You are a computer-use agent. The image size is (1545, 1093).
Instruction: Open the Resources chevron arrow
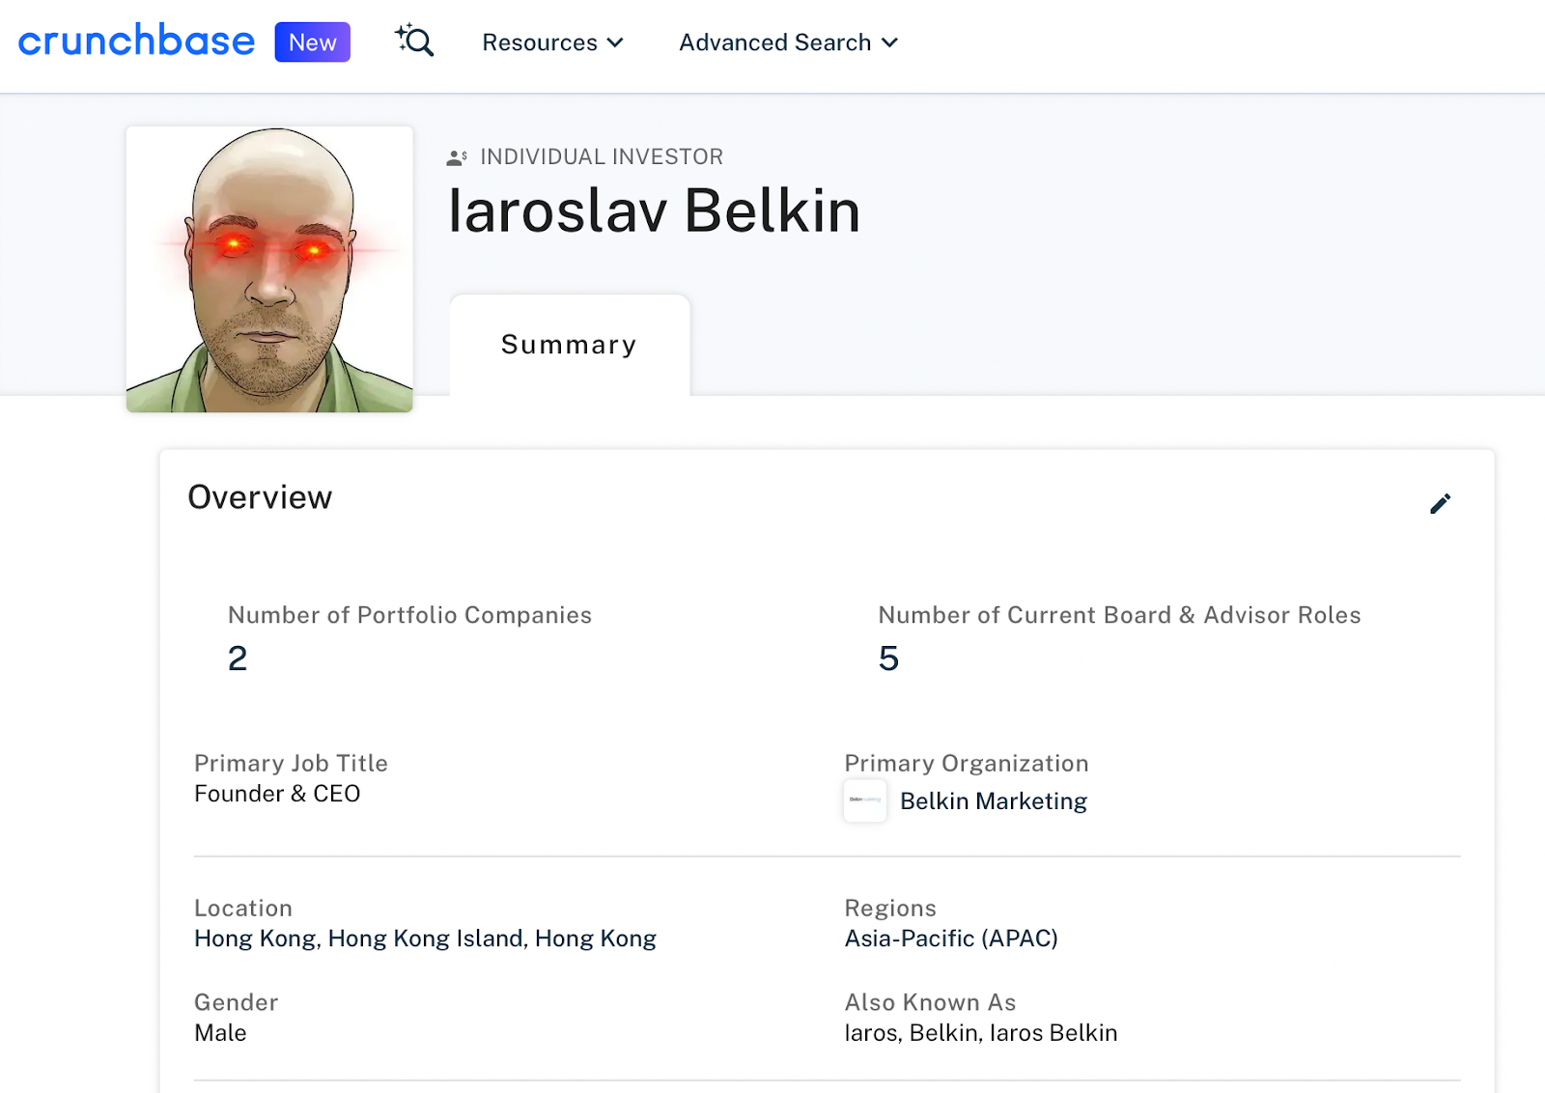point(616,42)
